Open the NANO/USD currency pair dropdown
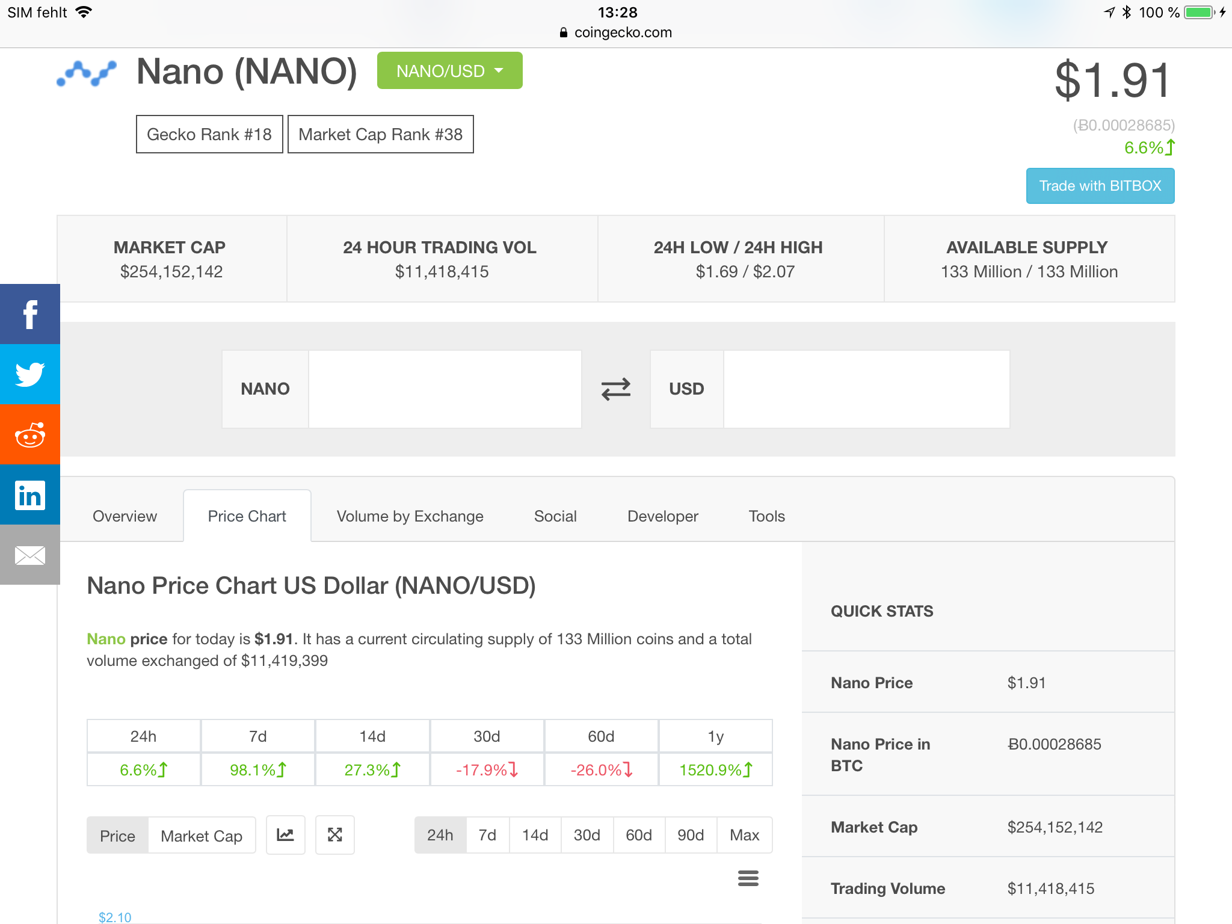1232x924 pixels. pyautogui.click(x=449, y=71)
